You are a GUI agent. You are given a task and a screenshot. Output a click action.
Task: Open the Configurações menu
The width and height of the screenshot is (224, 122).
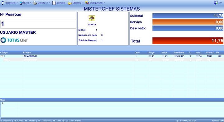point(96,3)
